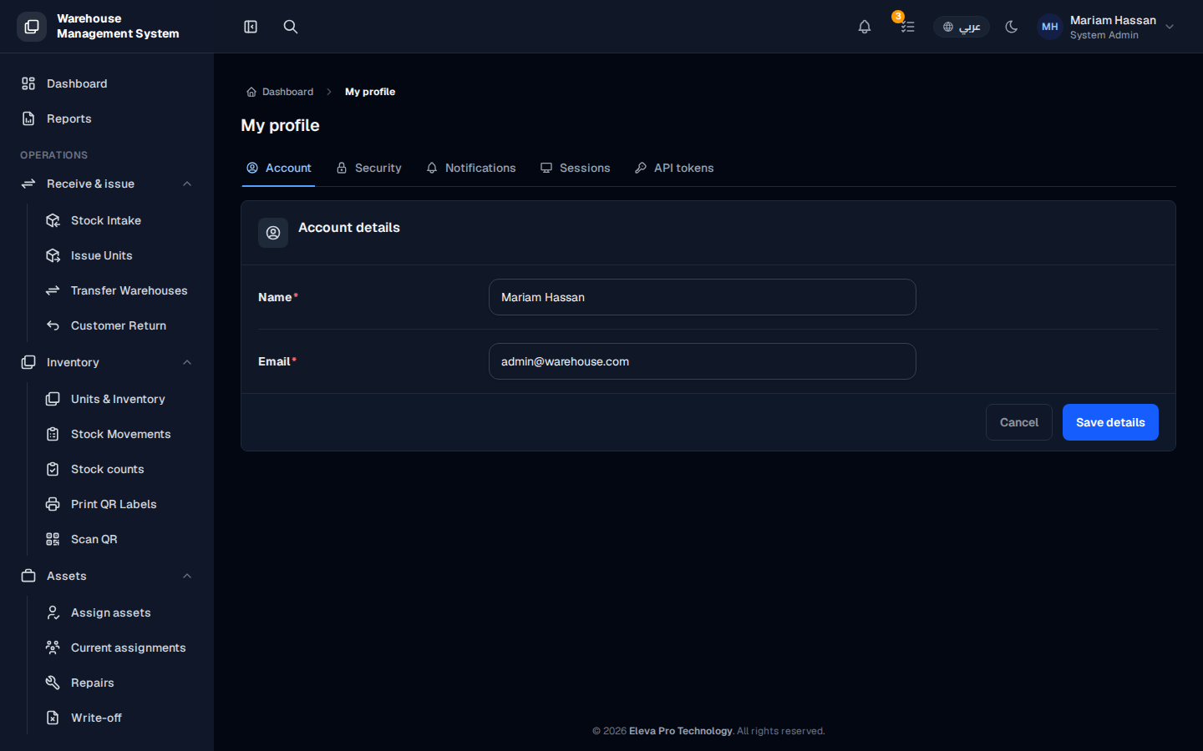Click the Assign assets person icon
1203x751 pixels.
53,612
